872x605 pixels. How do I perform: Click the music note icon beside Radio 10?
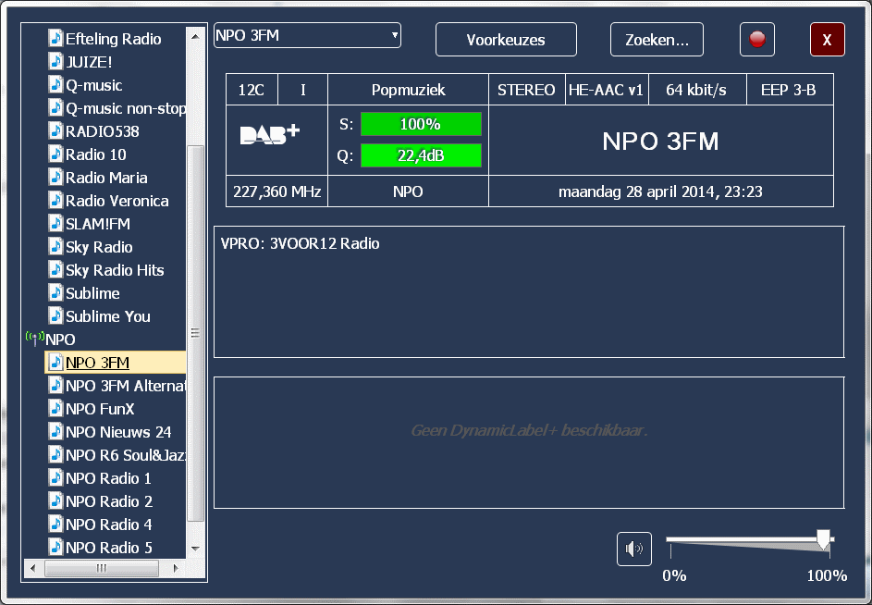click(x=55, y=154)
